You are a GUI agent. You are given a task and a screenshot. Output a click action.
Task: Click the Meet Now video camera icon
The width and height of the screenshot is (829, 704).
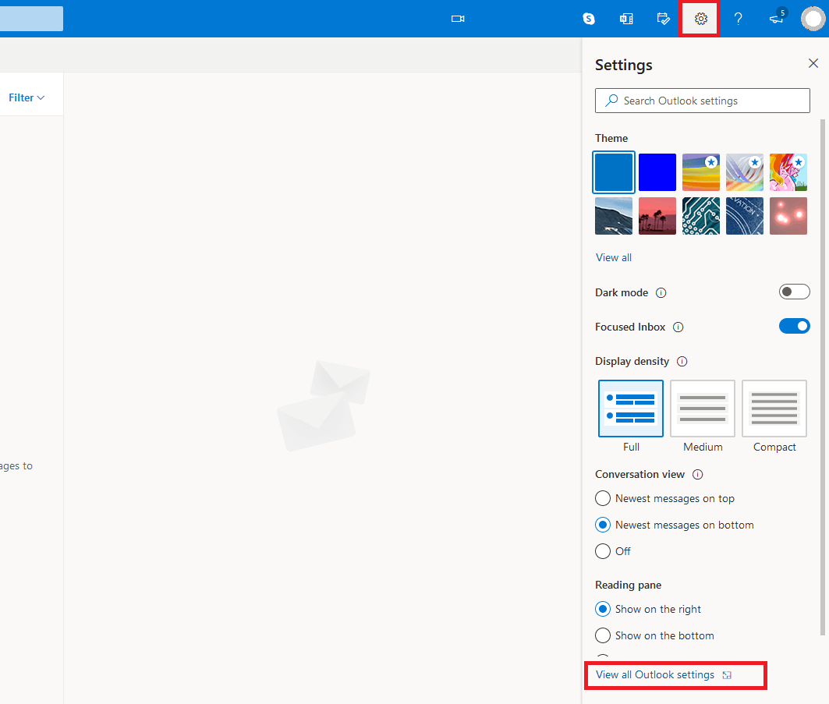tap(458, 19)
